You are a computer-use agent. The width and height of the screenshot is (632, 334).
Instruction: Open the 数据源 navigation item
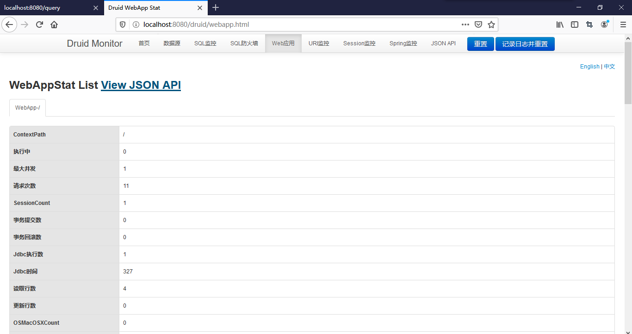coord(172,43)
